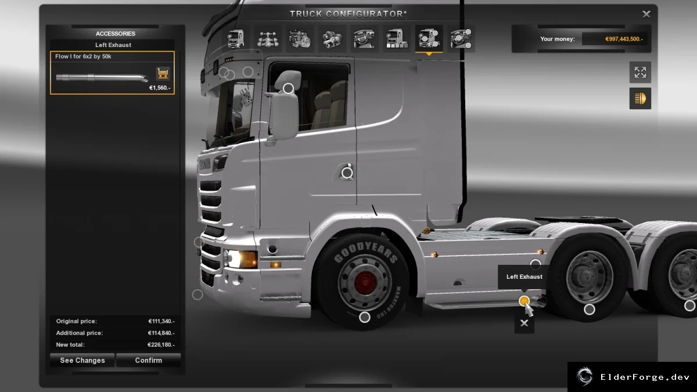Screen dimensions: 697x392
Task: Click the See Changes button
Action: tap(82, 360)
